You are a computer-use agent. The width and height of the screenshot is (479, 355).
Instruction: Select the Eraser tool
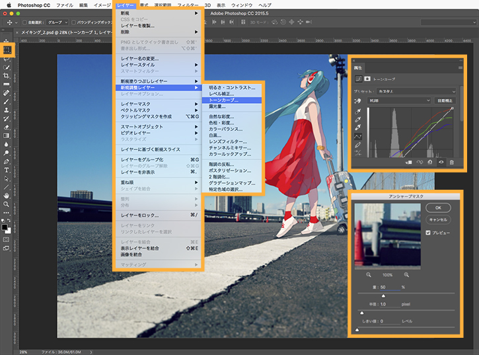point(6,127)
